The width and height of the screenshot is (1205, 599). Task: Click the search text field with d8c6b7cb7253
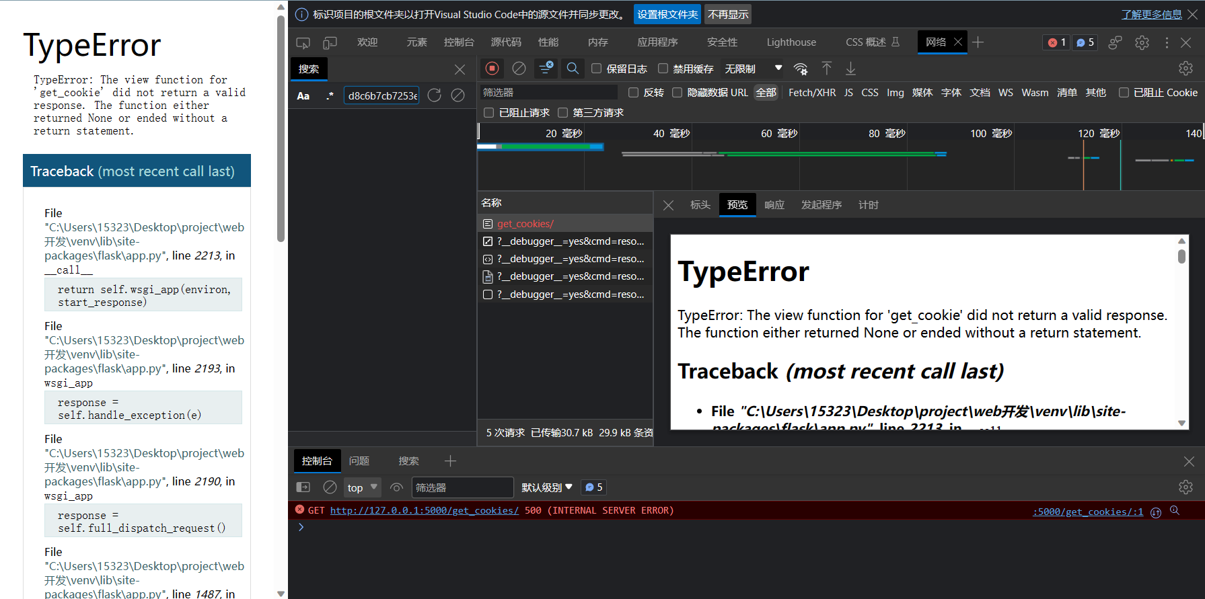click(x=381, y=95)
